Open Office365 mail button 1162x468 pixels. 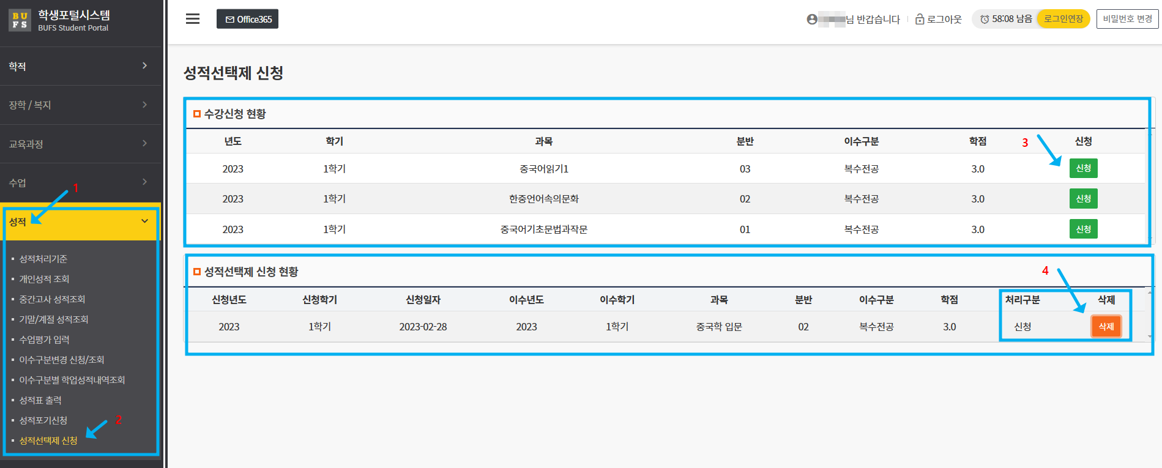(x=248, y=19)
